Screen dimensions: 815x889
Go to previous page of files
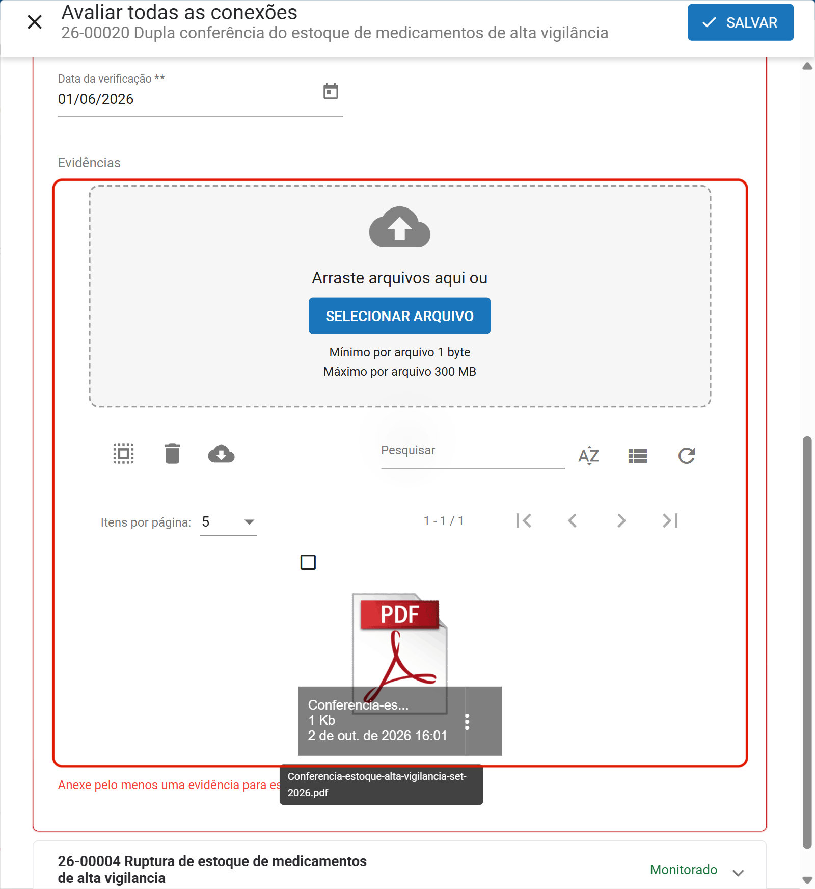tap(573, 520)
